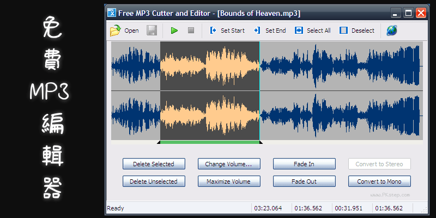Click the selection end triangle marker
Viewport: 436px width, 218px height.
coord(261,142)
